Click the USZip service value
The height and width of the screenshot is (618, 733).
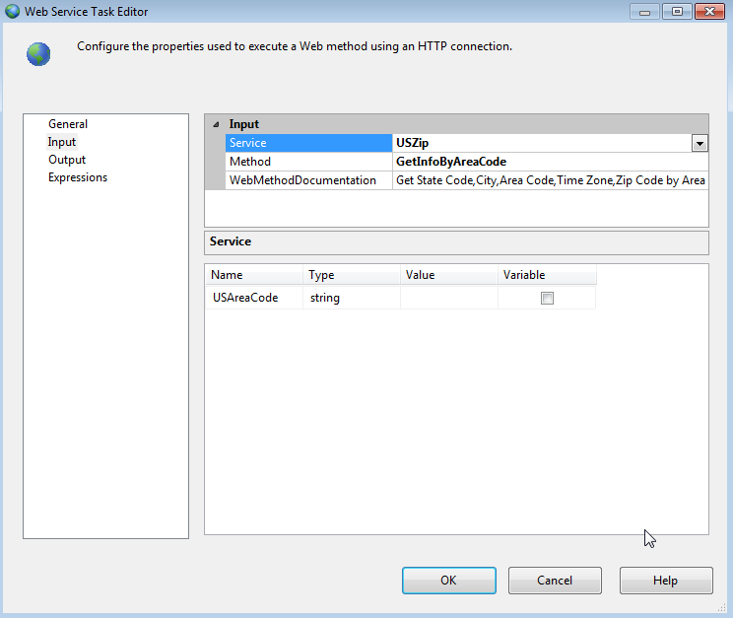tap(542, 143)
